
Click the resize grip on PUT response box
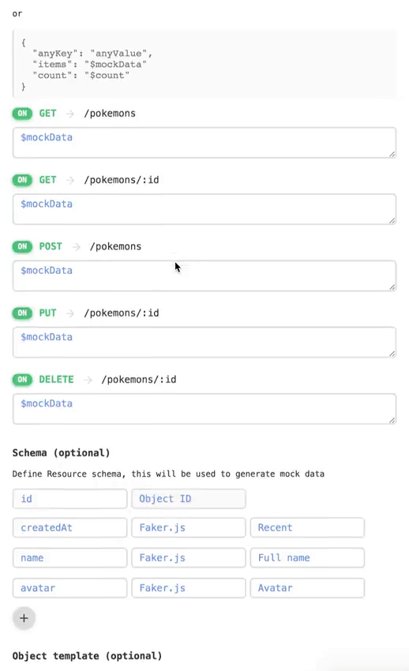tap(392, 354)
